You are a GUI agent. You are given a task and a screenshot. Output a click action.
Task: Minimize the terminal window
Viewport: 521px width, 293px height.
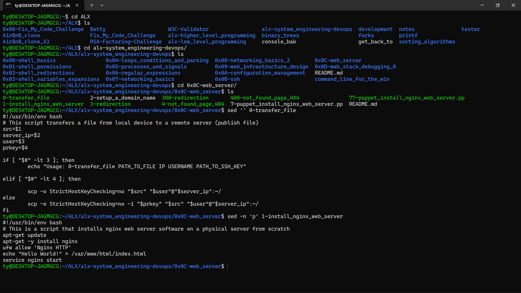482,5
